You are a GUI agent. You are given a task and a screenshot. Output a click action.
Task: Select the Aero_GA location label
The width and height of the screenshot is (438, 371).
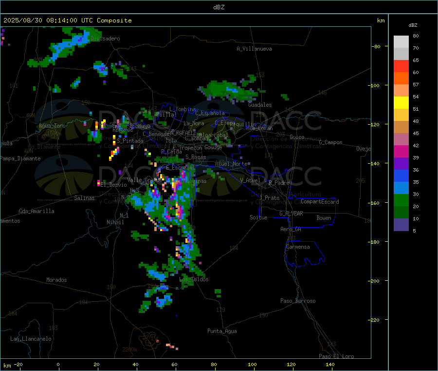pyautogui.click(x=291, y=229)
